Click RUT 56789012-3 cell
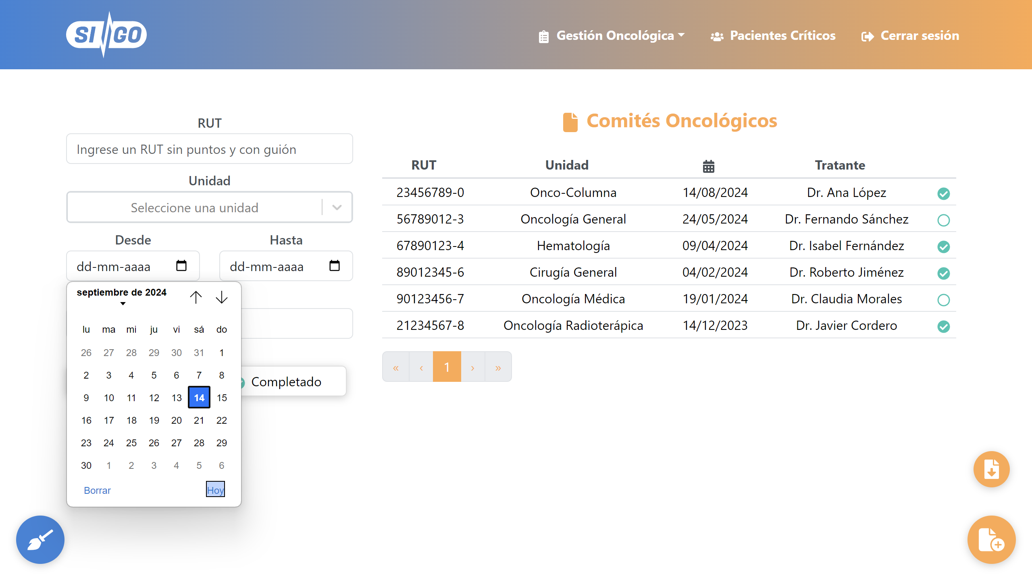This screenshot has width=1032, height=580. click(x=430, y=219)
